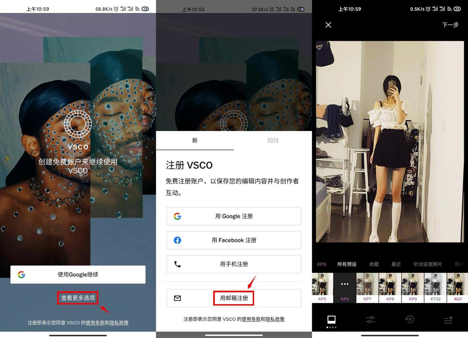Image resolution: width=468 pixels, height=338 pixels.
Task: Open the 最近 presets category
Action: coord(396,264)
